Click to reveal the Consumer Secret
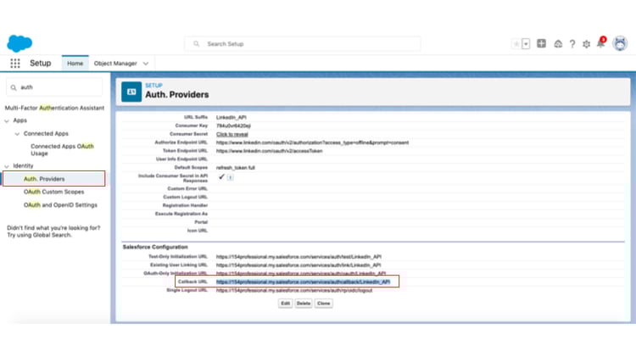Viewport: 636px width, 357px height. [232, 134]
